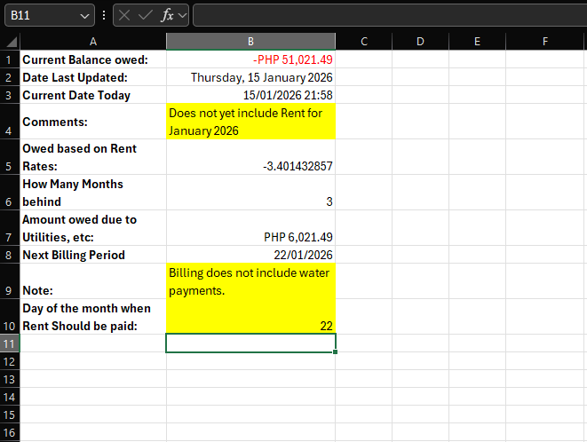Select the red -PHP 51,021.49 balance cell
587x442 pixels.
[x=250, y=59]
